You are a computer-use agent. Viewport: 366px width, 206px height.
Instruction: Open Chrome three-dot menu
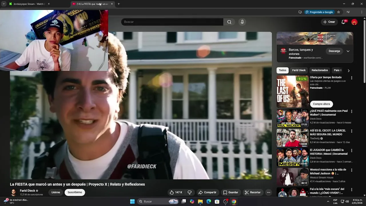[x=362, y=12]
